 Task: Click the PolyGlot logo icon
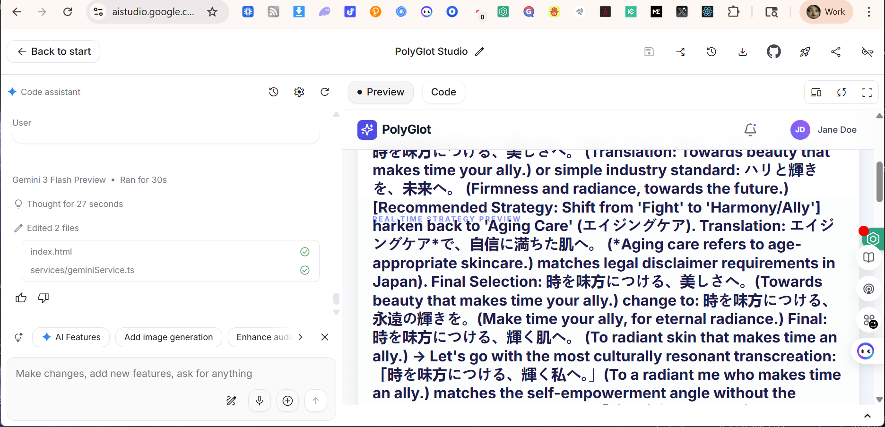[x=367, y=130]
